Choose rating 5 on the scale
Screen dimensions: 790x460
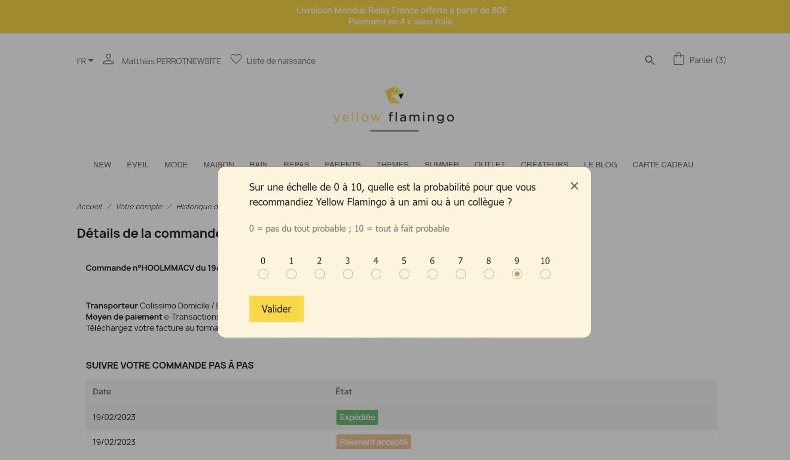[x=404, y=274]
